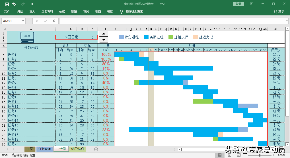Open the 开始 ribbon tab

coord(20,12)
